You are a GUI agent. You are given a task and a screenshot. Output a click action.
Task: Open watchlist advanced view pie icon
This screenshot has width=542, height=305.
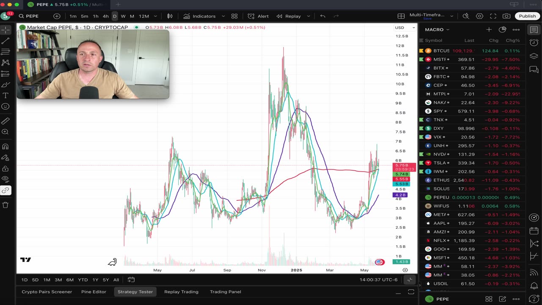503,30
